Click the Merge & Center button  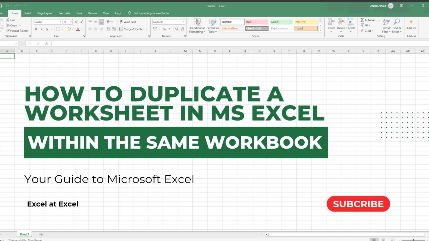[132, 29]
